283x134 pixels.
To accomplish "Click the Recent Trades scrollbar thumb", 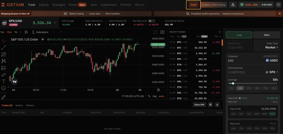I will tap(222, 42).
